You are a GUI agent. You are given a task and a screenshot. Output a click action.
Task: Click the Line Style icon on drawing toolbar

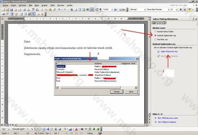pos(82,129)
